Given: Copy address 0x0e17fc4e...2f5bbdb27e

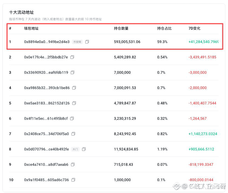Looking at the screenshot, I should [72, 57].
